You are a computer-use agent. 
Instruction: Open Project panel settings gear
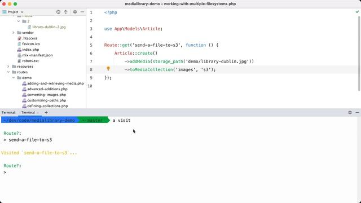click(x=75, y=12)
